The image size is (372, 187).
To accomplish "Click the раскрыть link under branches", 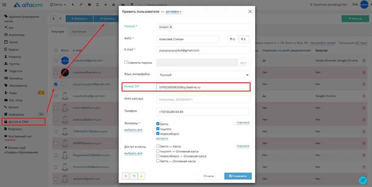I will 162,138.
